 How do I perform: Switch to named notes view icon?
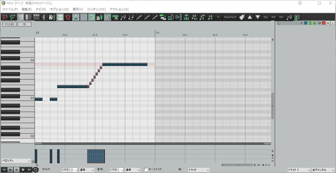pos(29,17)
